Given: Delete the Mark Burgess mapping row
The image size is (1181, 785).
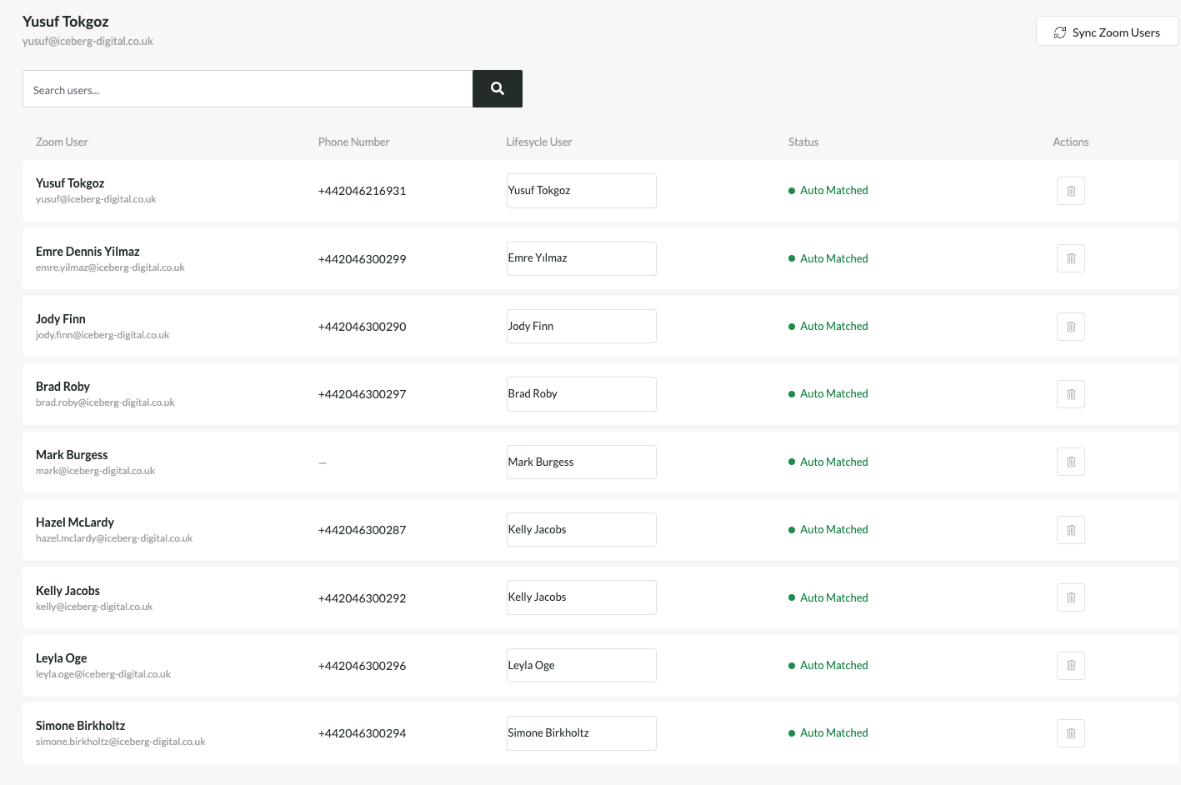Looking at the screenshot, I should point(1071,462).
